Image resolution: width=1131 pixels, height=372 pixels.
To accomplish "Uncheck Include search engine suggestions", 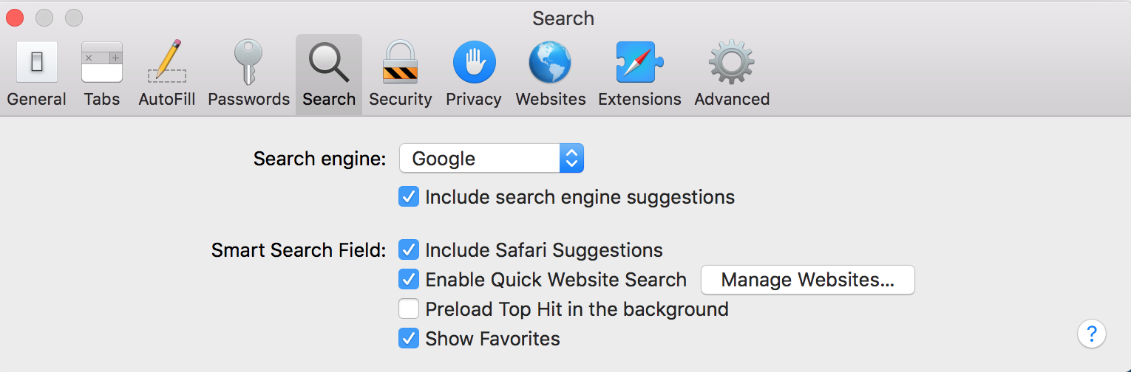I will [409, 197].
